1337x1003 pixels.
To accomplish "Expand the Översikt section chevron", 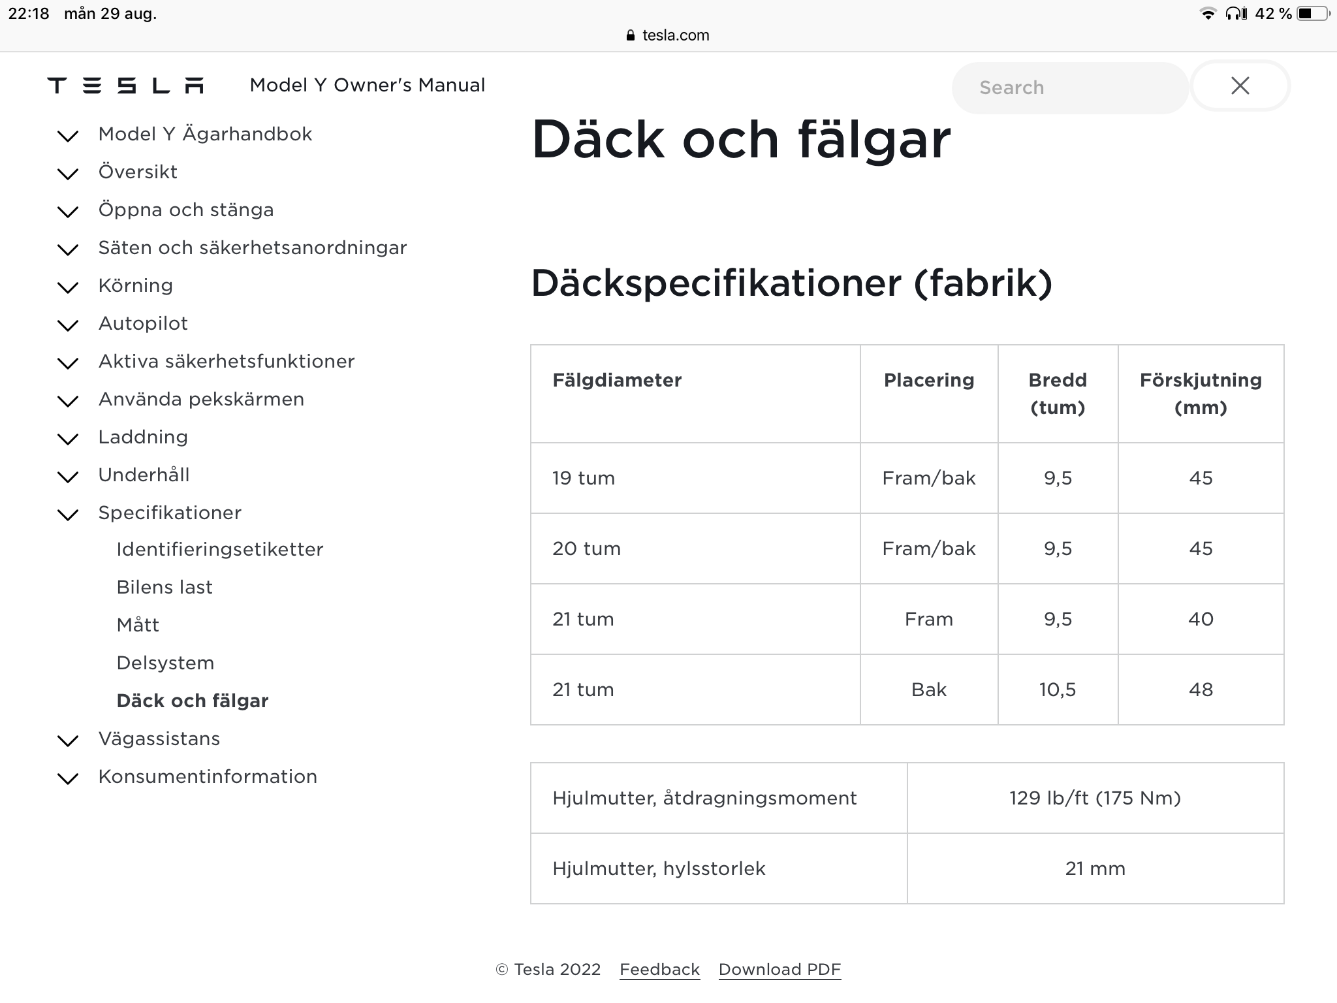I will [68, 174].
